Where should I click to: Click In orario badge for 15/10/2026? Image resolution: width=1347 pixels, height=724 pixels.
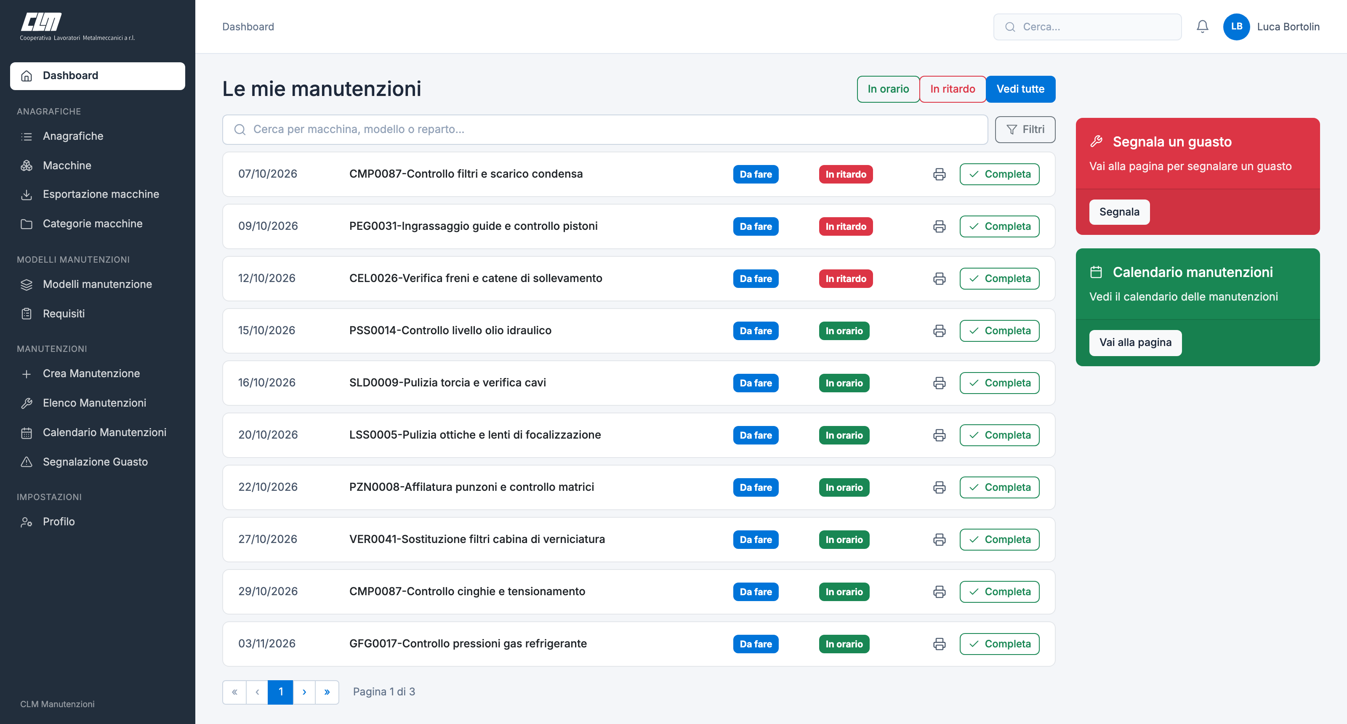pyautogui.click(x=844, y=331)
